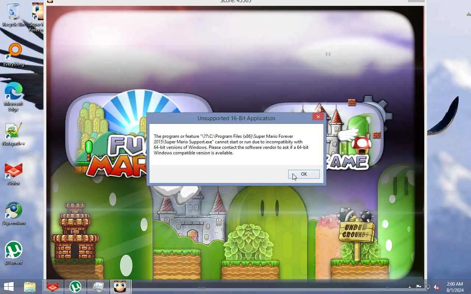Open the µTorrent desktop shortcut
The height and width of the screenshot is (294, 471).
(14, 253)
